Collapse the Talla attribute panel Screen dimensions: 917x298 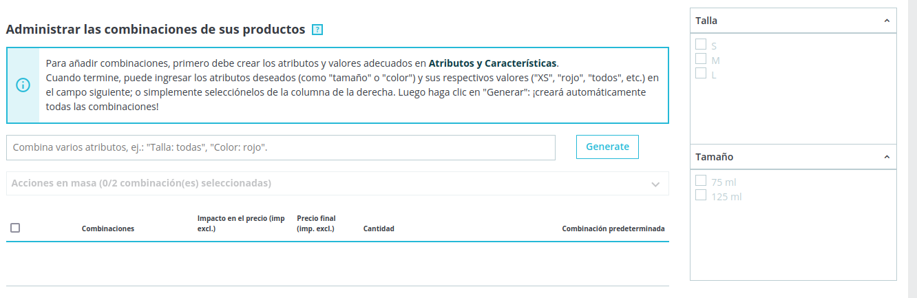click(887, 21)
